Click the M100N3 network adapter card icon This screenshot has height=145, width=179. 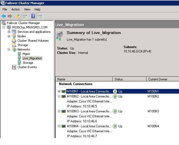tap(63, 111)
